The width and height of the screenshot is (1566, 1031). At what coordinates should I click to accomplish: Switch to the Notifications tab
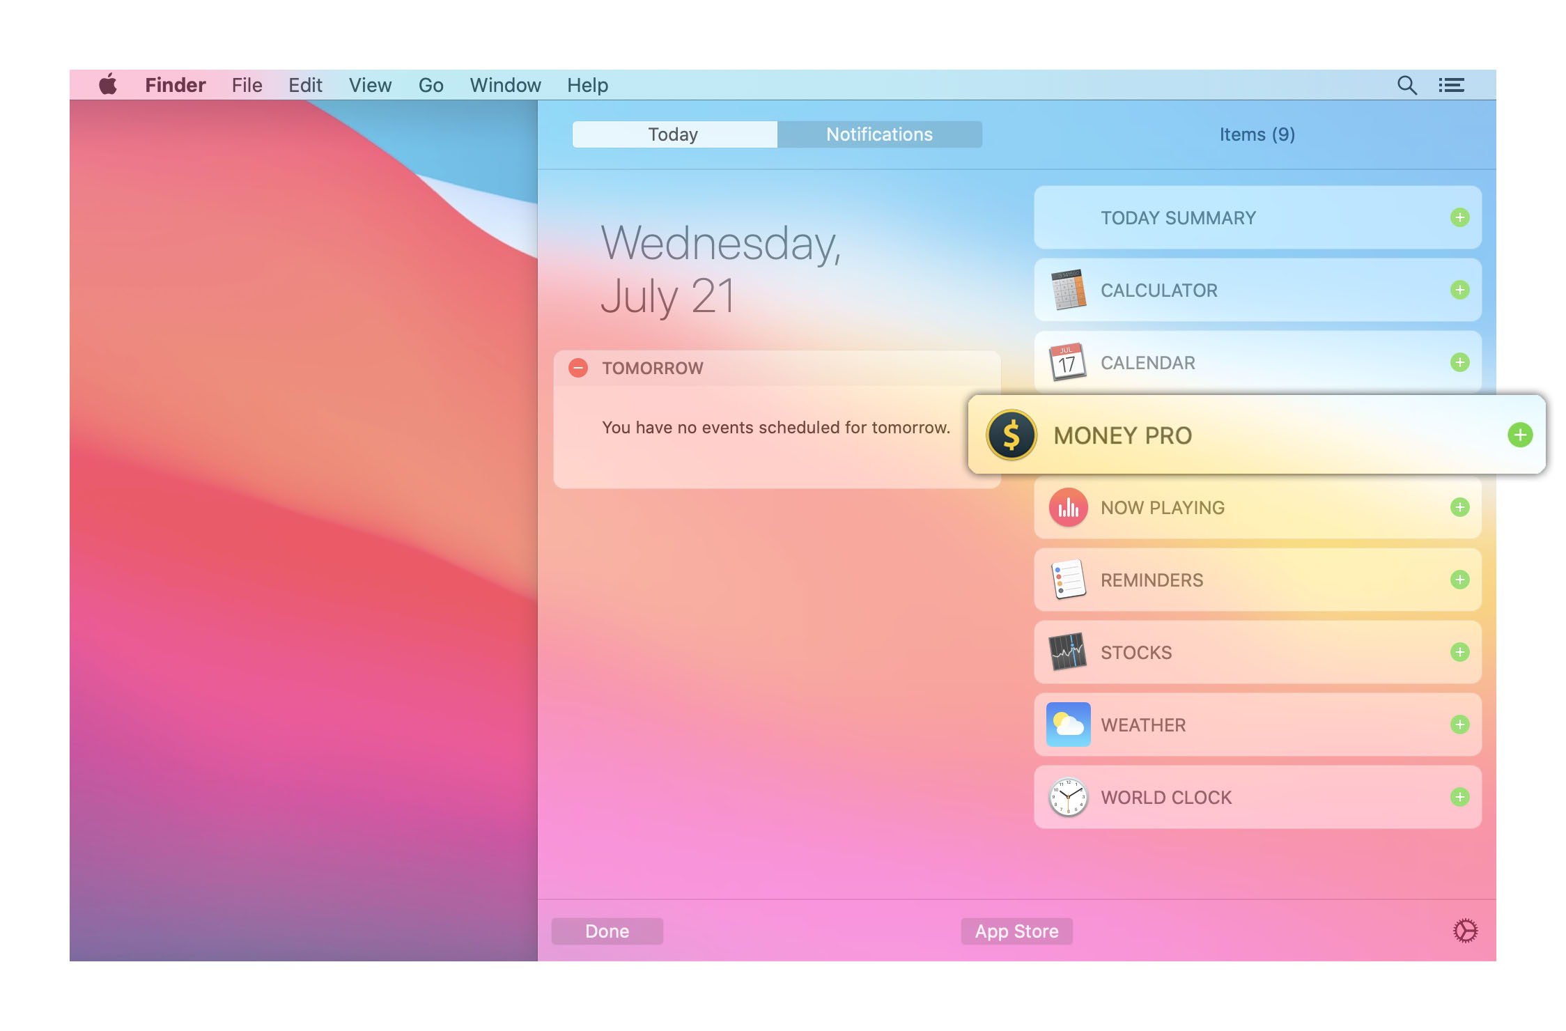click(879, 134)
